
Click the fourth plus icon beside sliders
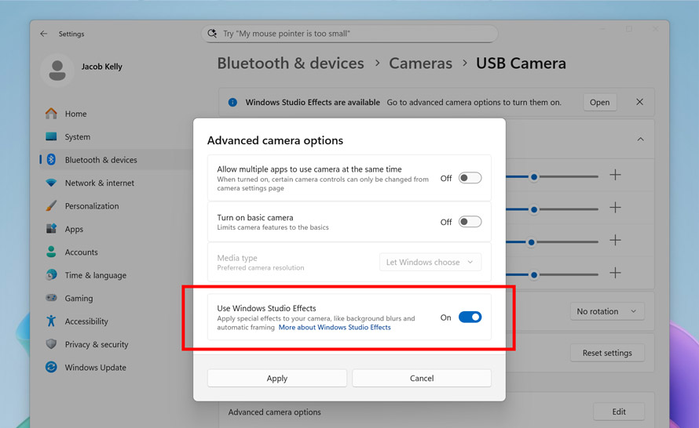tap(615, 273)
